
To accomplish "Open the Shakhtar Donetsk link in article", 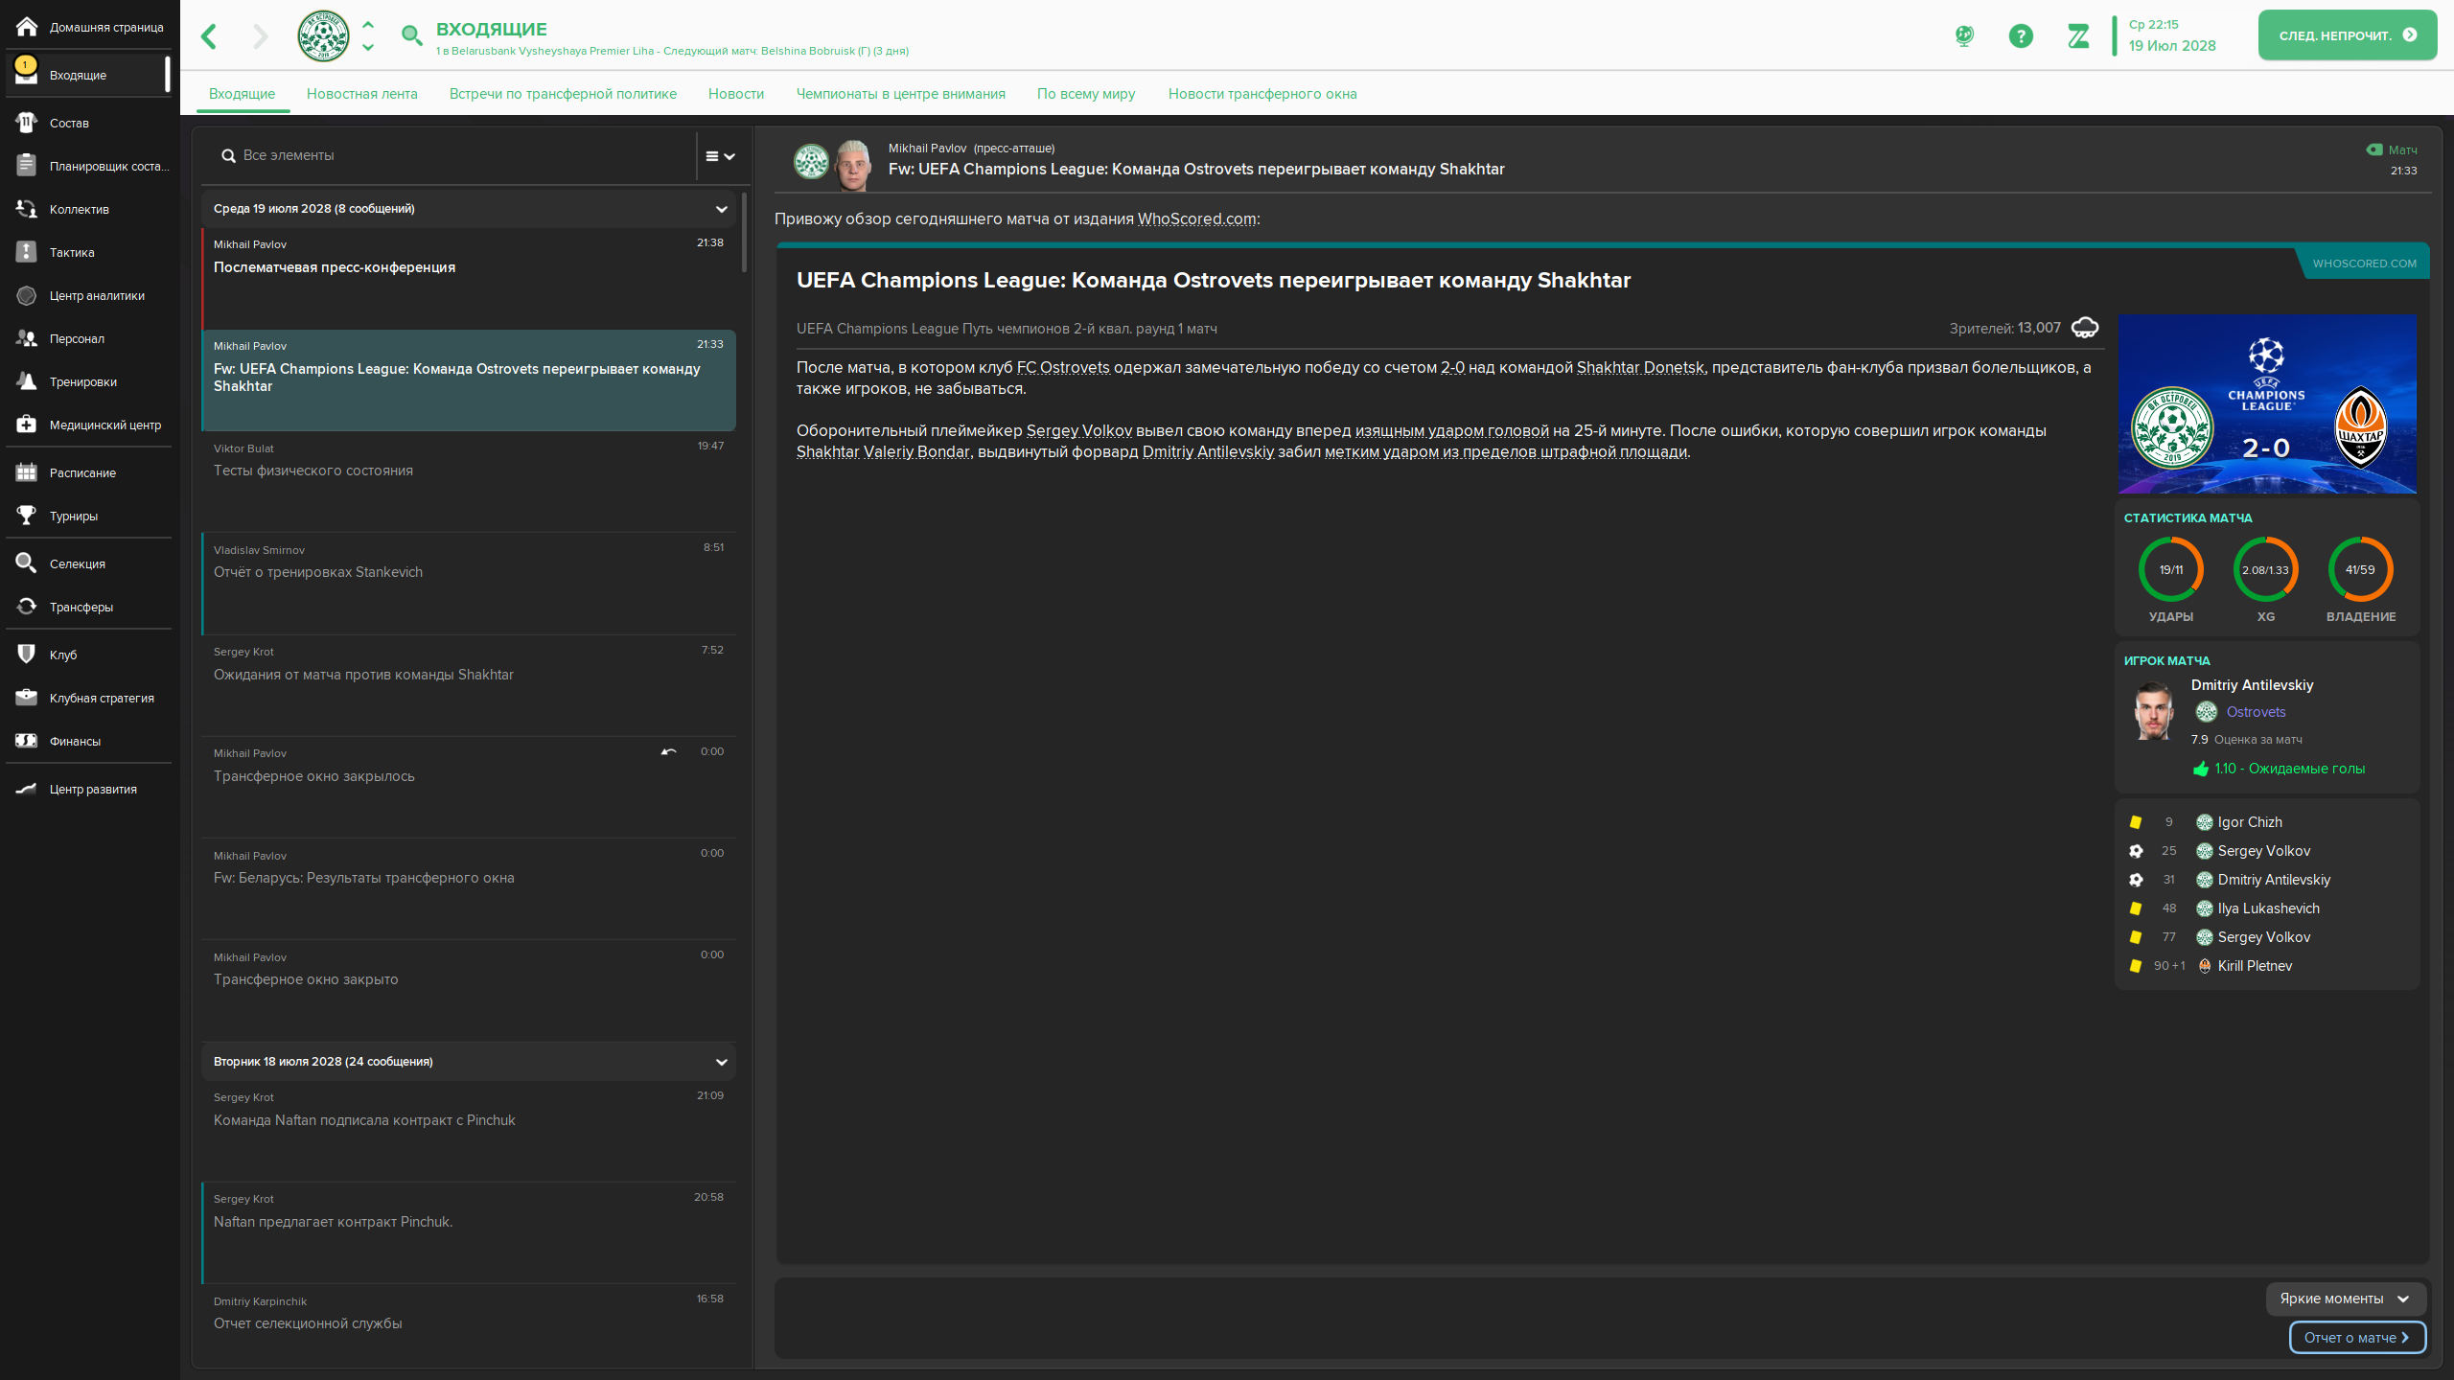I will (1640, 368).
